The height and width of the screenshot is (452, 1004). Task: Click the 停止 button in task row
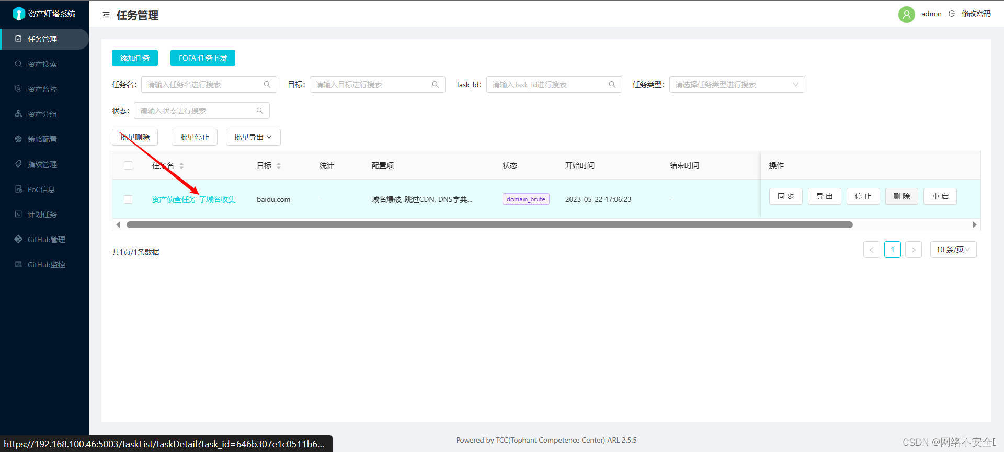[863, 196]
